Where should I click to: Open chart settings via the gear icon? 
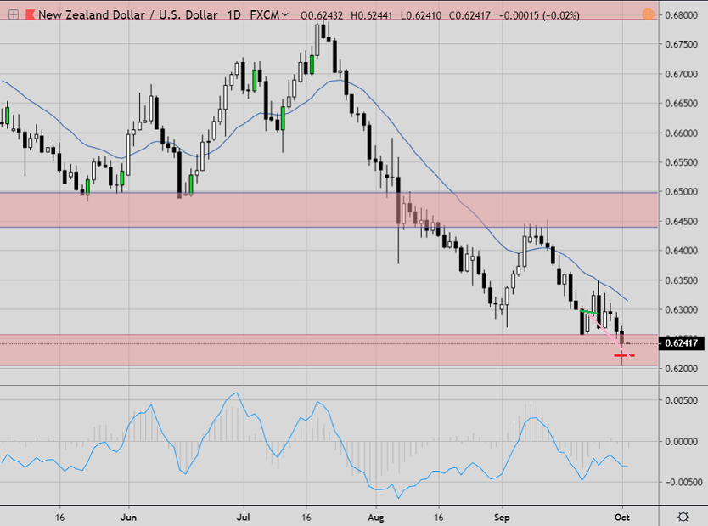point(683,517)
